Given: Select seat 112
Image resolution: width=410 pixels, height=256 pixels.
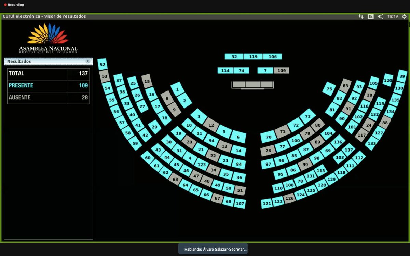Looking at the screenshot, I should pos(359,158).
